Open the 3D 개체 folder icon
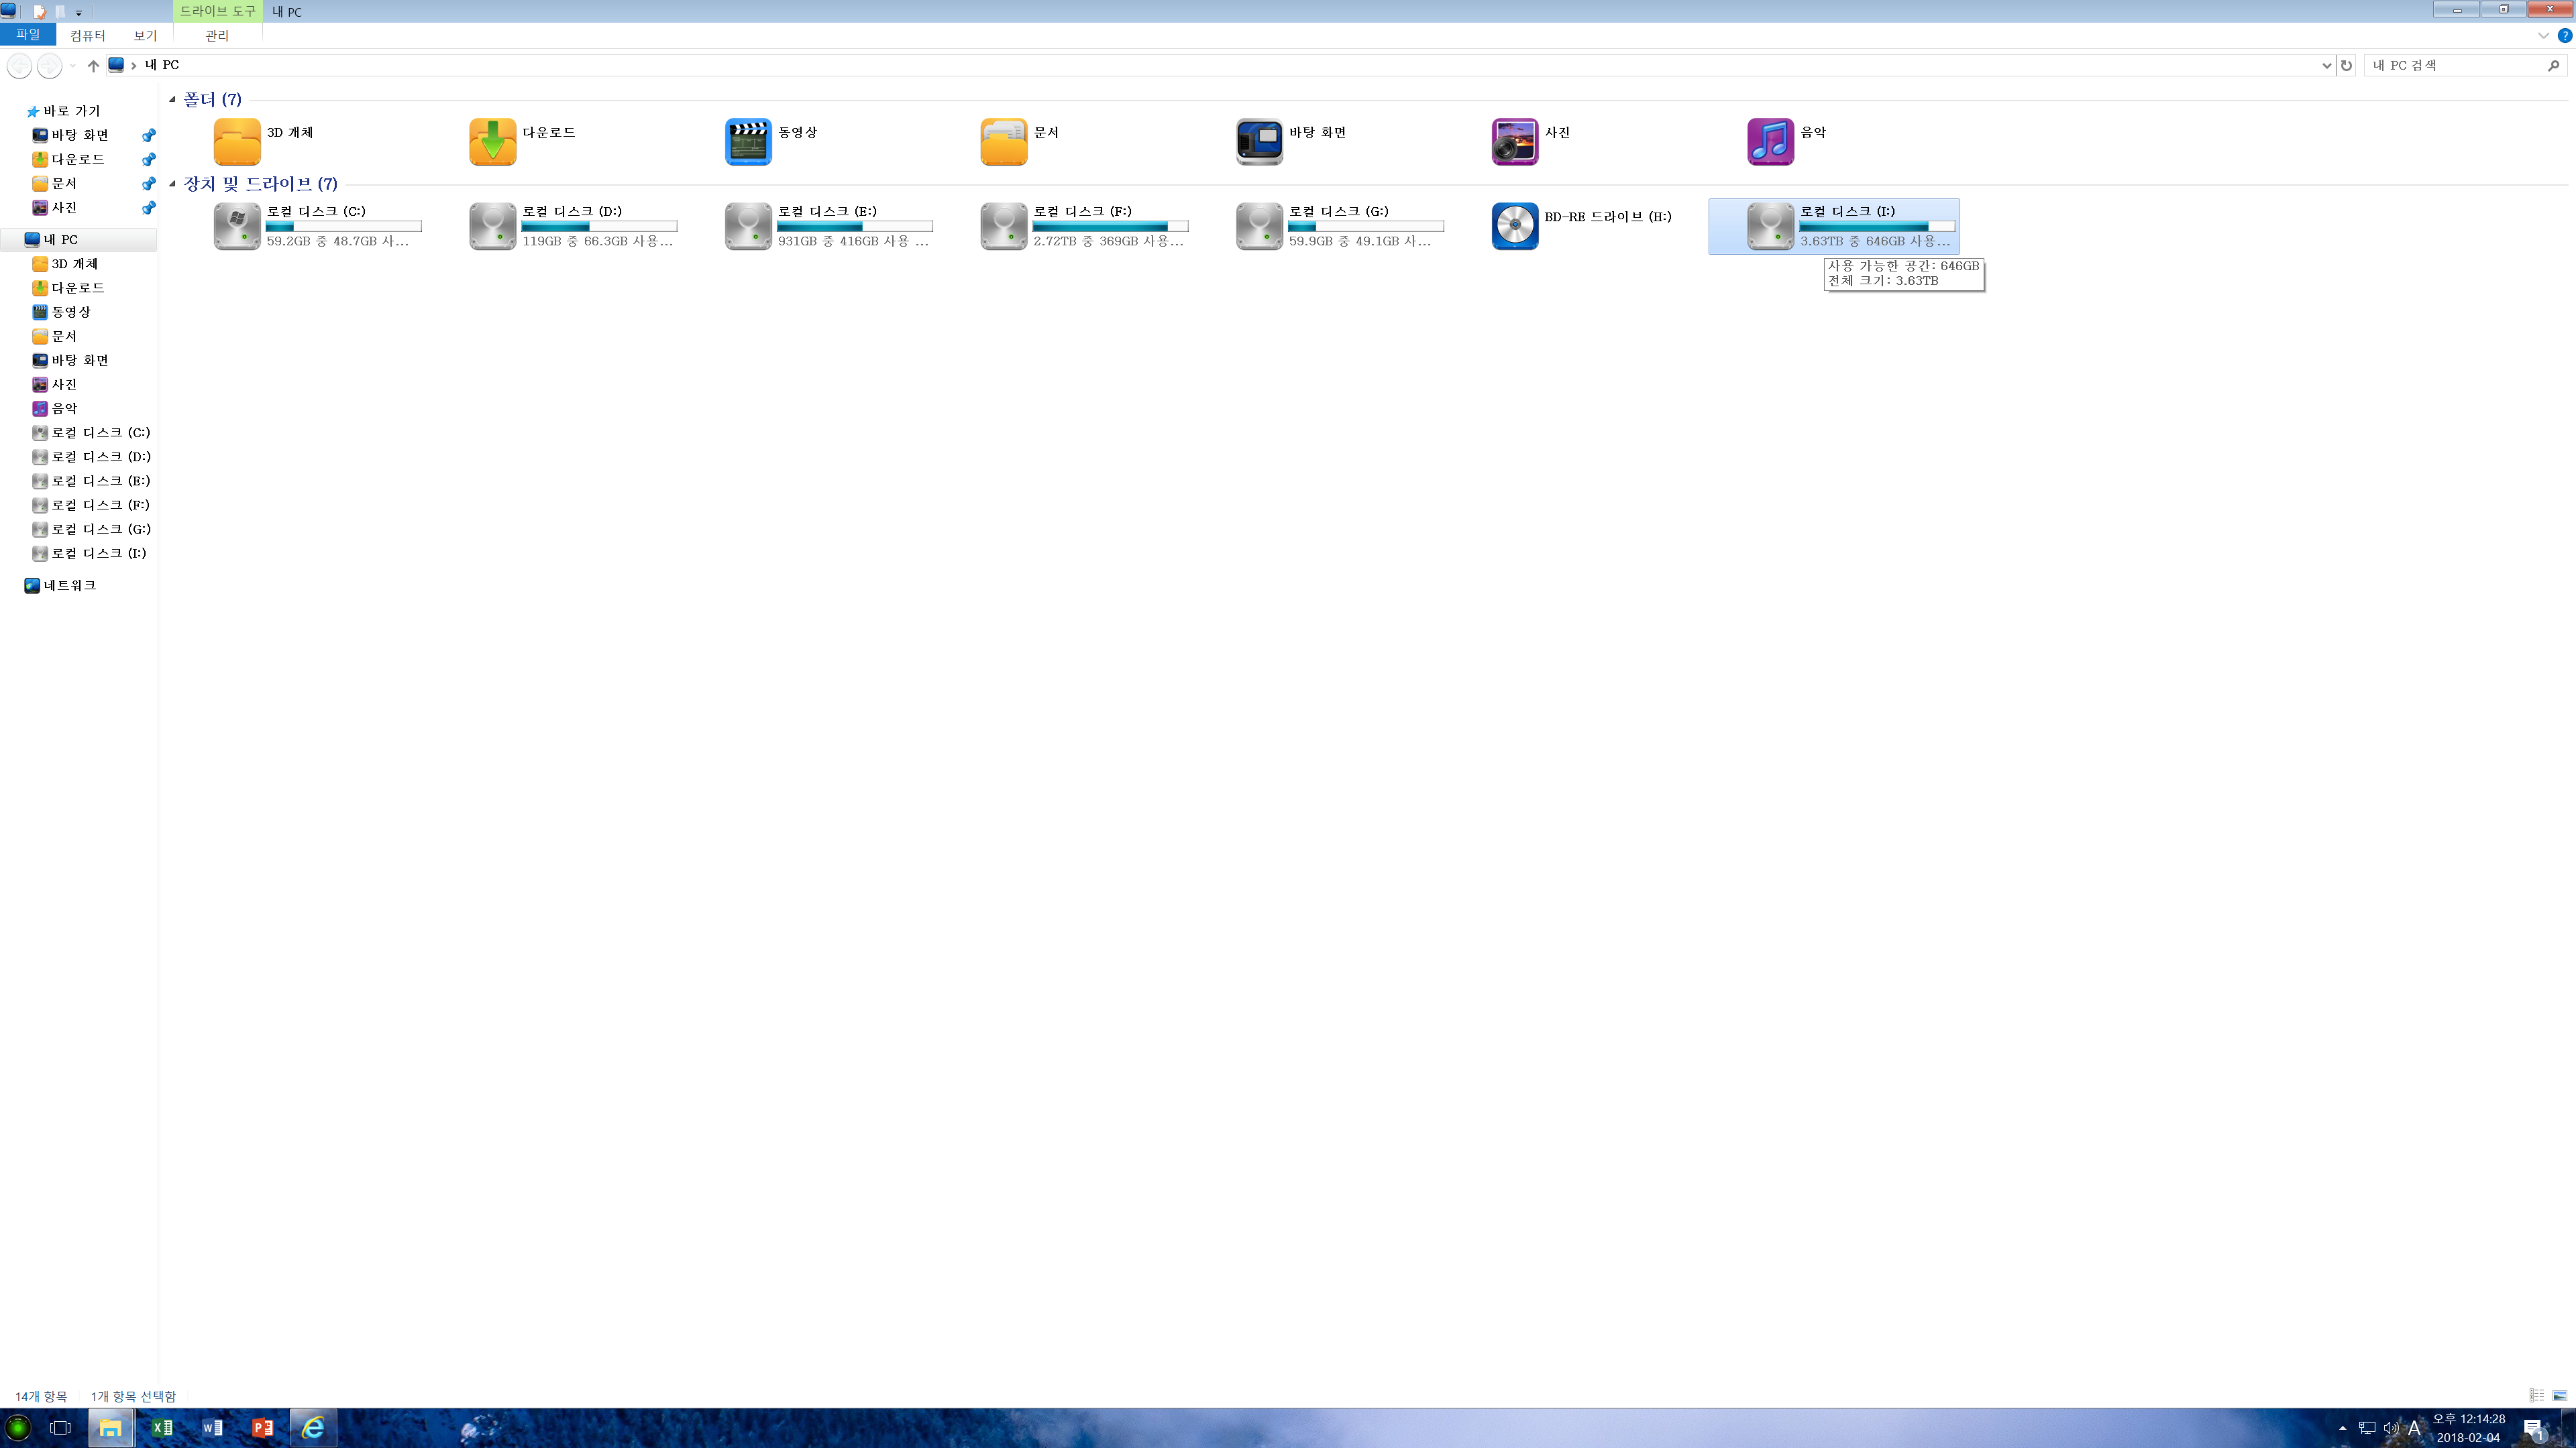 237,142
